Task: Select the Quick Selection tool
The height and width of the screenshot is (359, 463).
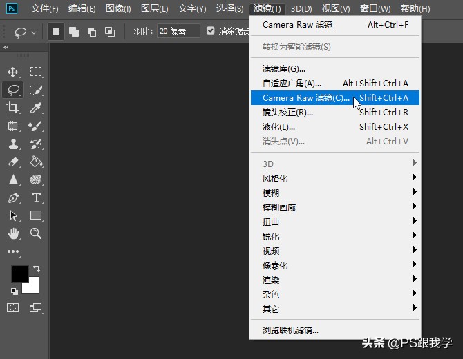Action: point(36,90)
